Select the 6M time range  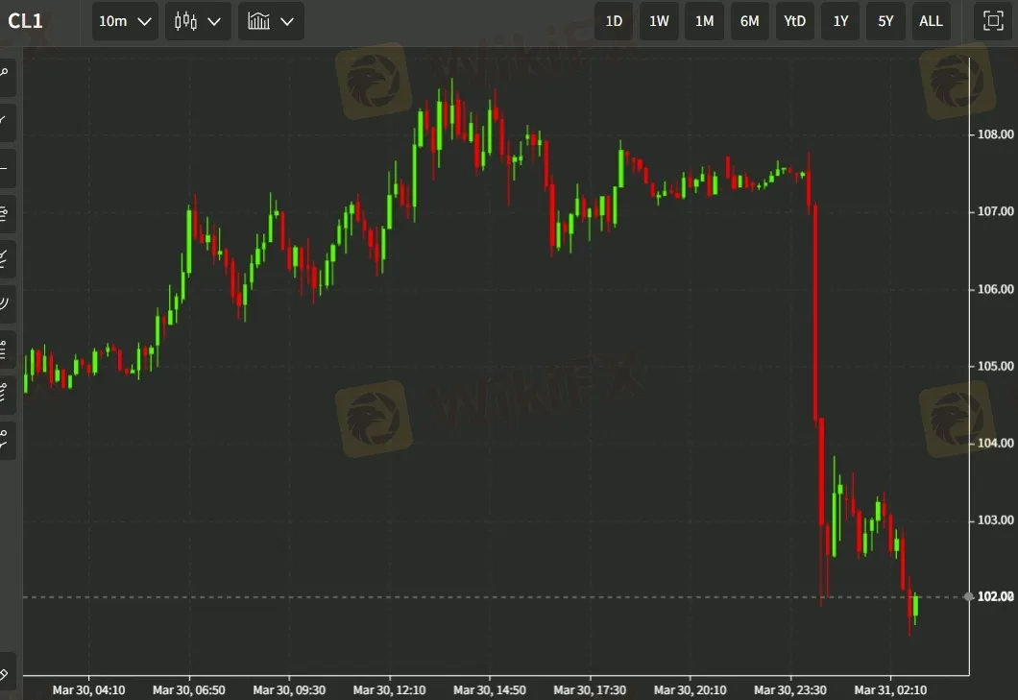(749, 21)
